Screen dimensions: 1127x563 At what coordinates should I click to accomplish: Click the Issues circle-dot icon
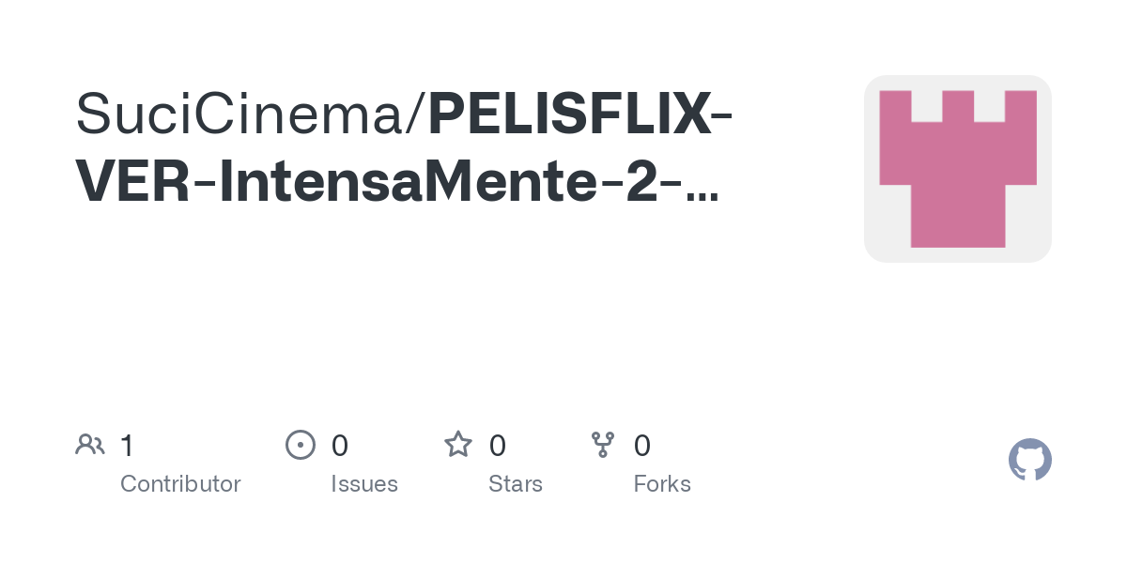[x=300, y=445]
